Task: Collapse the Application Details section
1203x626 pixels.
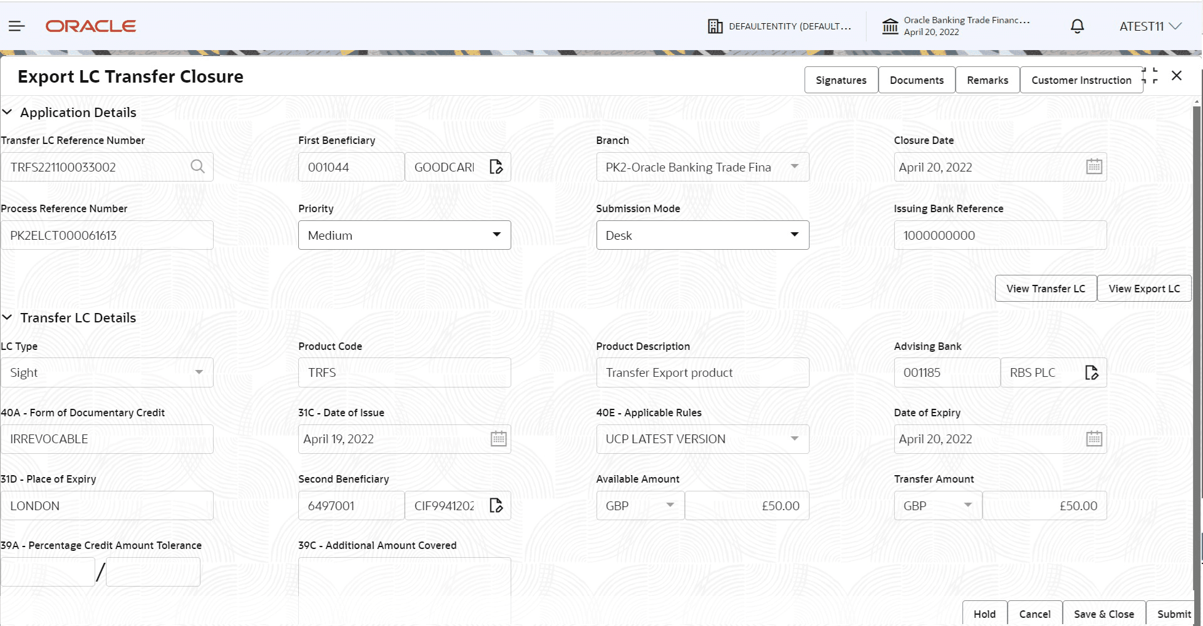Action: coord(8,112)
